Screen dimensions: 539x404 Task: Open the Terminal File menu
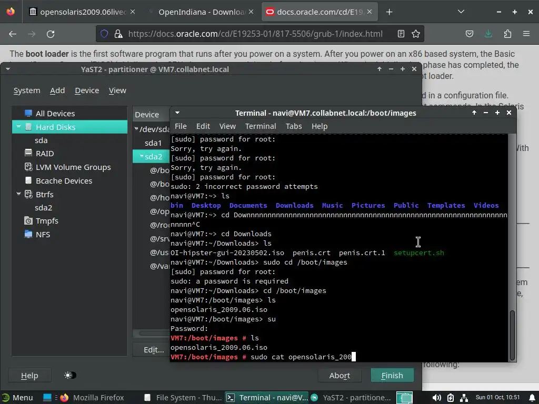181,126
